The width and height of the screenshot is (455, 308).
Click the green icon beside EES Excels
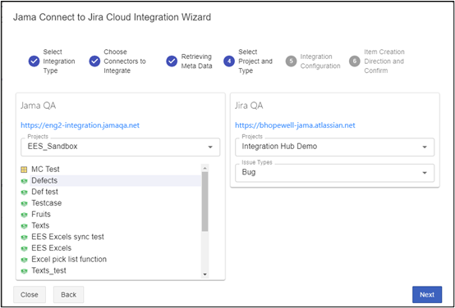(24, 249)
